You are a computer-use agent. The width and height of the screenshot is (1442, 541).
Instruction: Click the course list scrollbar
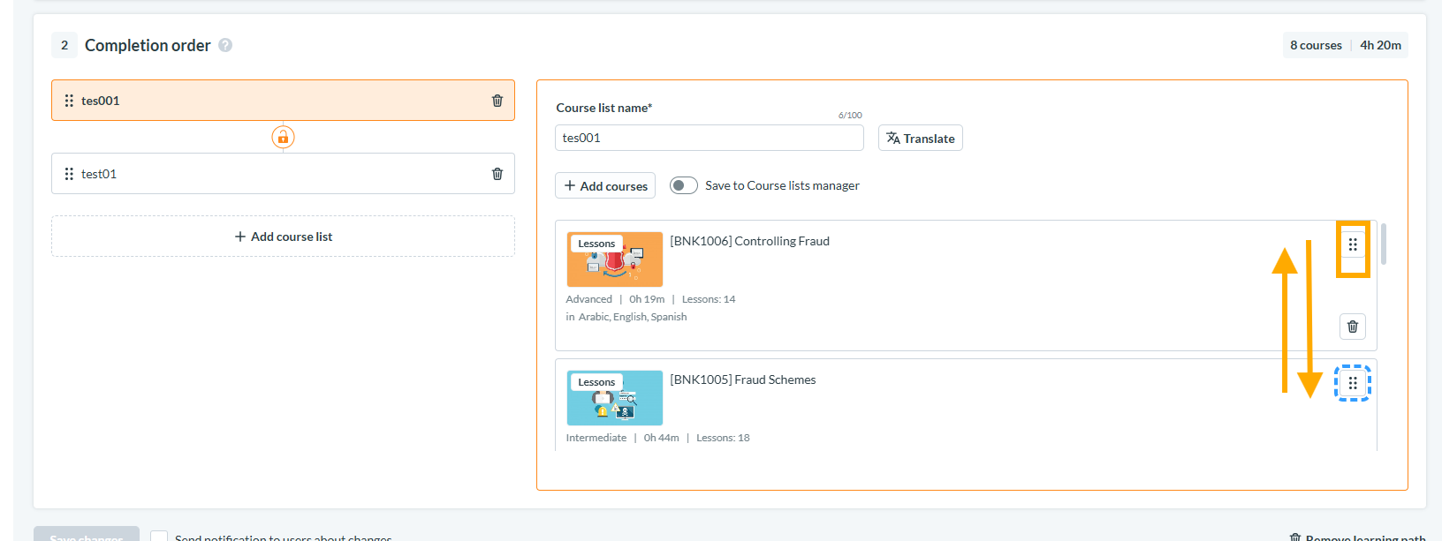(x=1384, y=244)
